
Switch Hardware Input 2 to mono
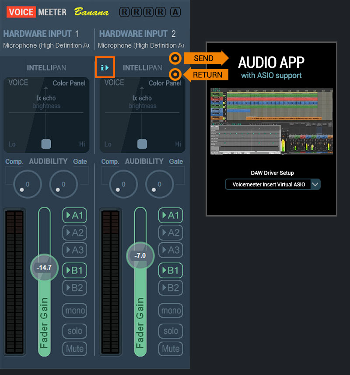tap(171, 310)
